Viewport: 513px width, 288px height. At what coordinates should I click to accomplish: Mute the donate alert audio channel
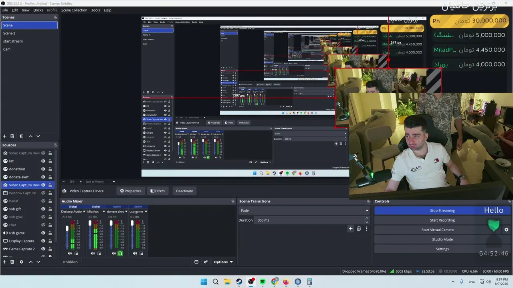coord(113,253)
